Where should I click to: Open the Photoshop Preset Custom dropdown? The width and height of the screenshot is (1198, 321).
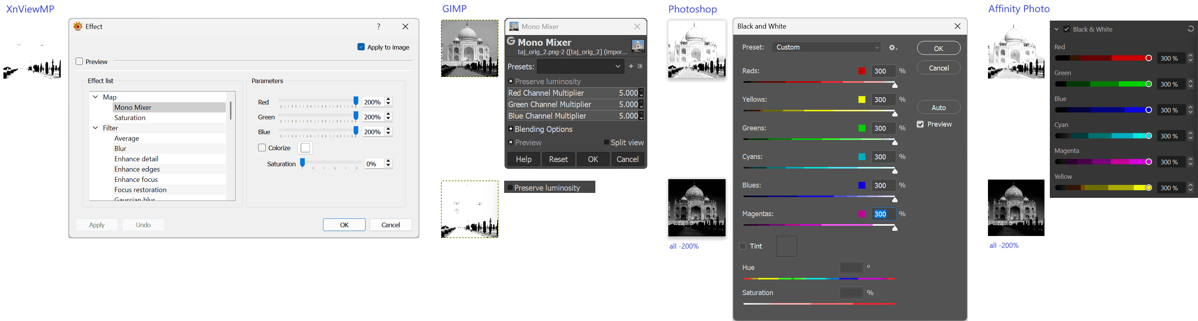826,47
